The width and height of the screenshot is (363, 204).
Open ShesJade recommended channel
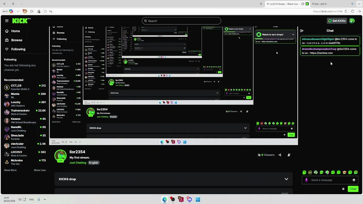click(25, 137)
